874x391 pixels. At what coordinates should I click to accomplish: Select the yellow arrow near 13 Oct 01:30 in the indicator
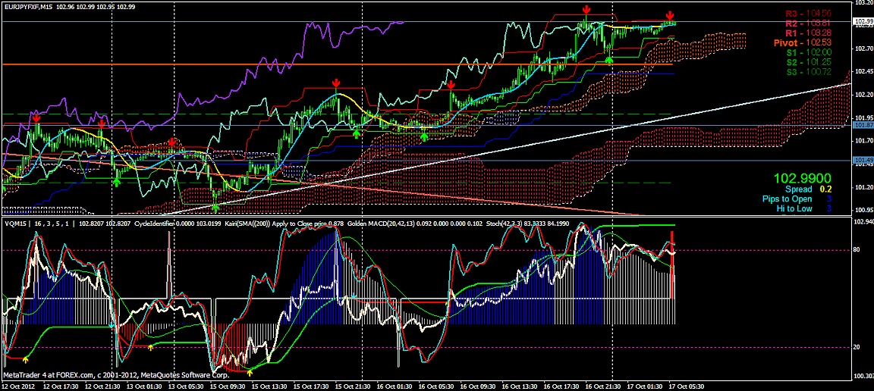coord(150,348)
